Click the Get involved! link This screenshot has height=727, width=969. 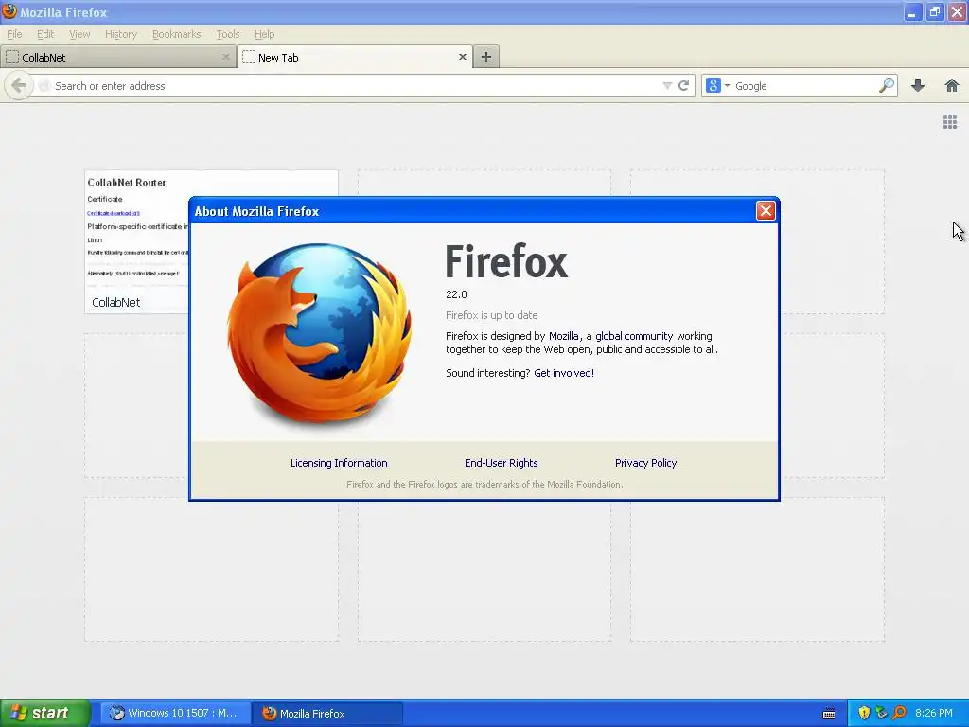[x=564, y=373]
